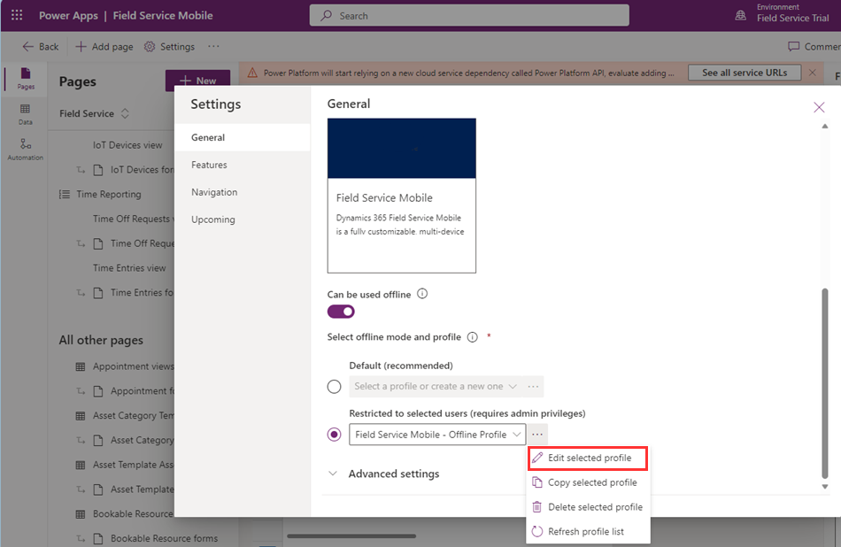
Task: Select the 'Restricted to selected users' radio button
Action: (334, 435)
